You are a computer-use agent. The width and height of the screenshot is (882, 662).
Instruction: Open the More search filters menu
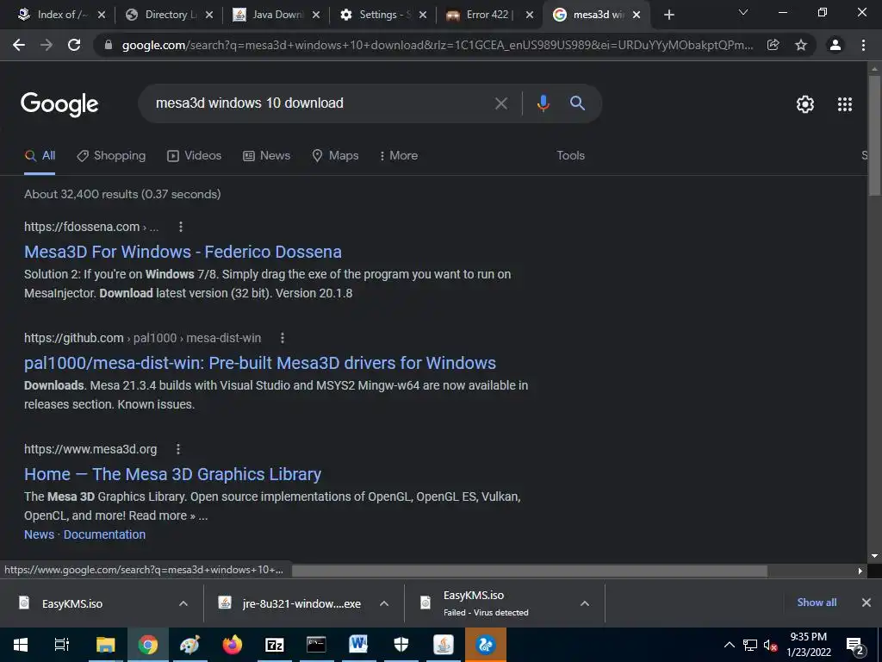coord(399,156)
